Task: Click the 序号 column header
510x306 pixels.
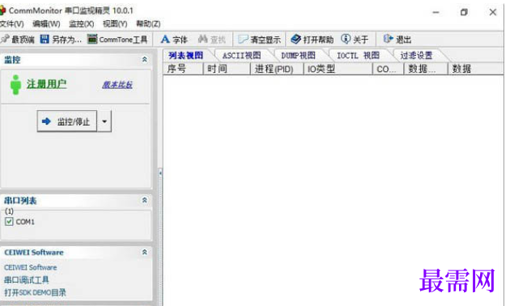Action: (183, 69)
